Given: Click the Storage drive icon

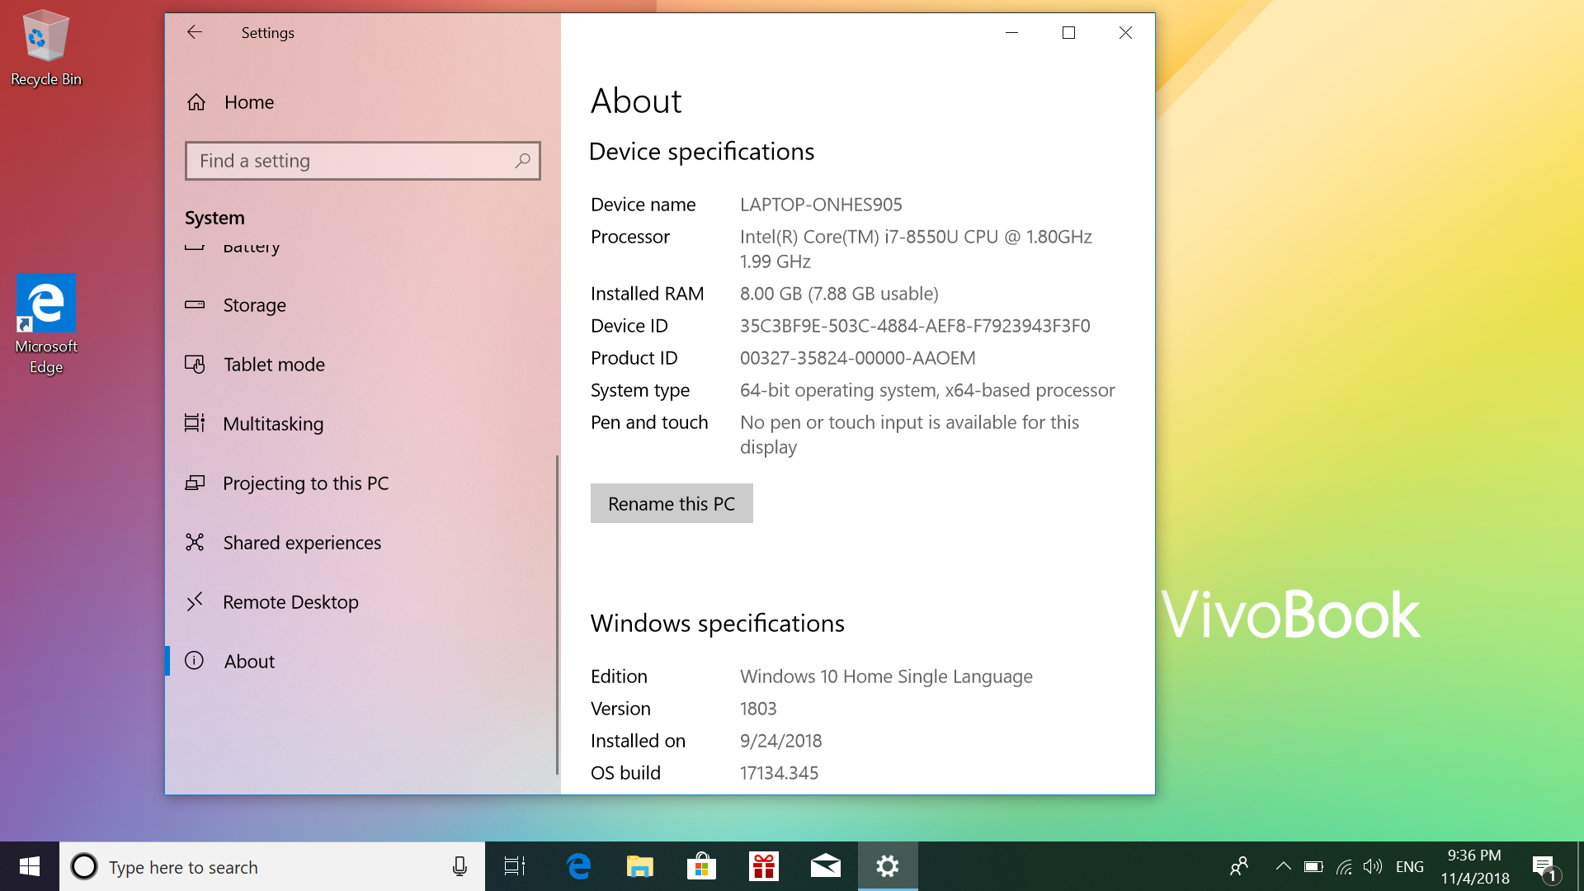Looking at the screenshot, I should tap(195, 304).
